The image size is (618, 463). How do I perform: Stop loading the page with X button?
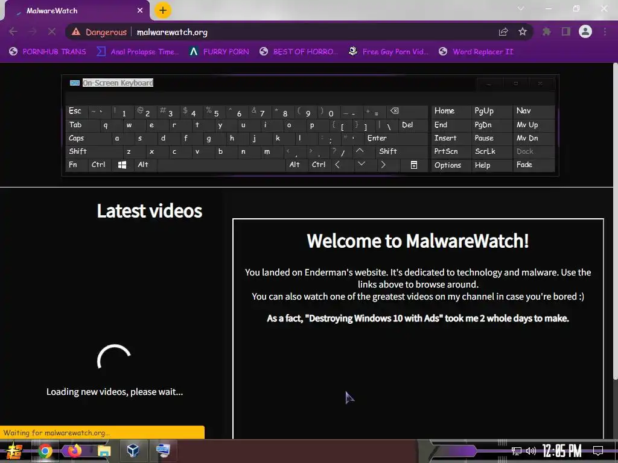(x=52, y=31)
